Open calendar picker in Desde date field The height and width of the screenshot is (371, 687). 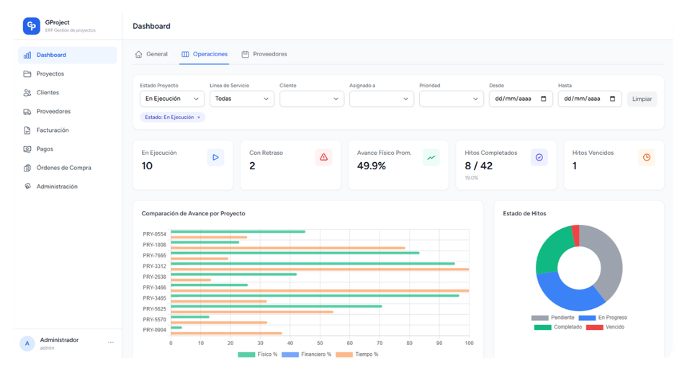tap(543, 99)
